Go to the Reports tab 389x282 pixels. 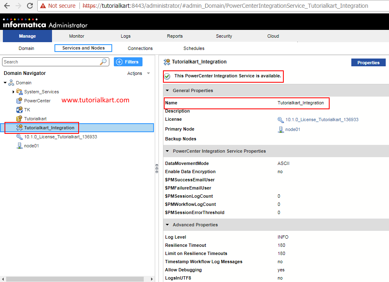(175, 36)
